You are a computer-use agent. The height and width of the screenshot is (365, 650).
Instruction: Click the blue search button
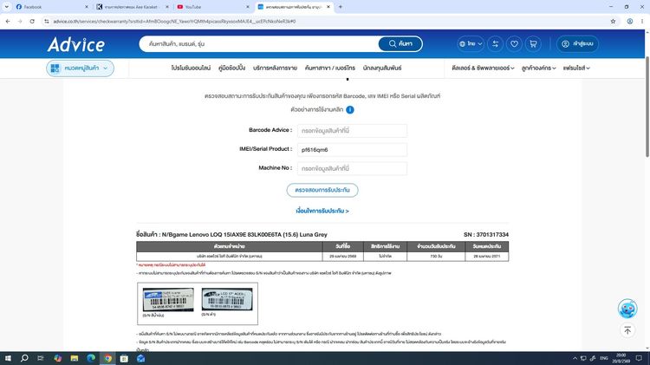(x=400, y=43)
